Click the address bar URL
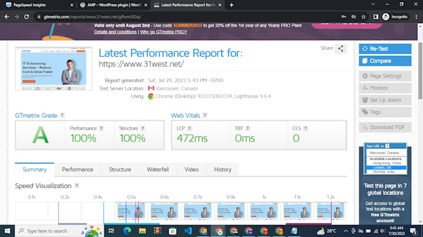 (x=92, y=17)
